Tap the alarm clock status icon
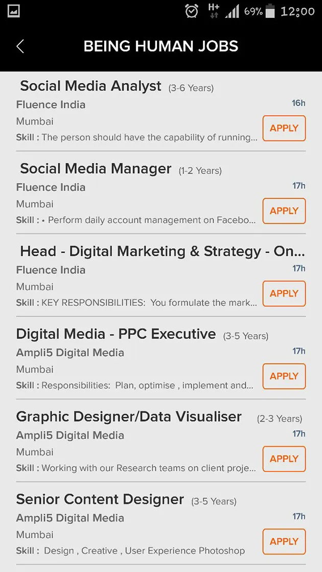The image size is (322, 572). (x=192, y=11)
